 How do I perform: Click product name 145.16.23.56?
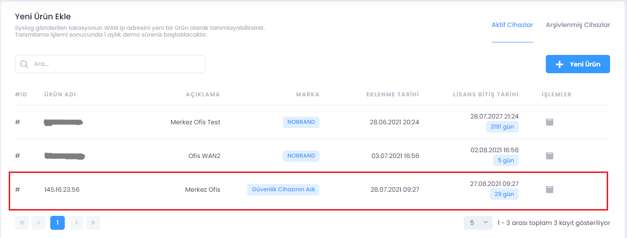tap(62, 190)
